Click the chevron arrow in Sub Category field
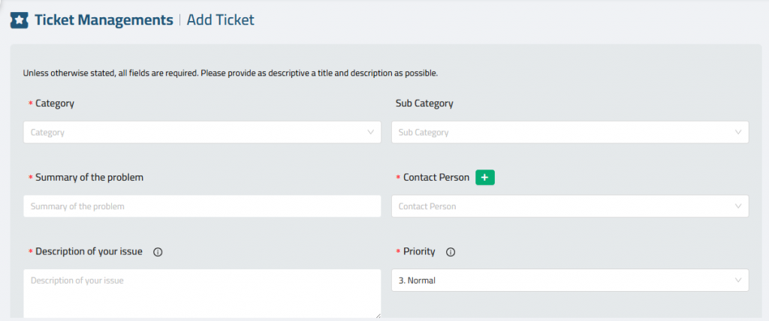Viewport: 769px width, 321px height. coord(738,132)
